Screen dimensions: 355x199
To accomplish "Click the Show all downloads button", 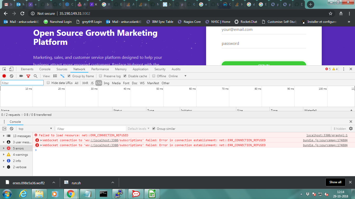I will 335,182.
